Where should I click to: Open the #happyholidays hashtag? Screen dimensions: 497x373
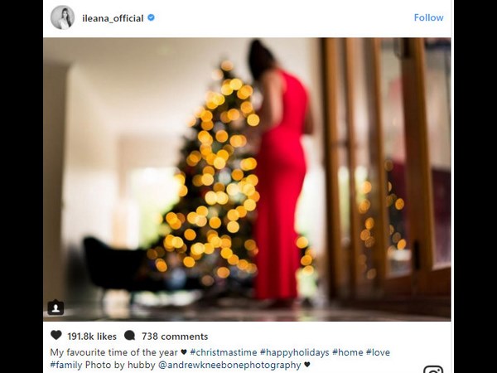(294, 352)
